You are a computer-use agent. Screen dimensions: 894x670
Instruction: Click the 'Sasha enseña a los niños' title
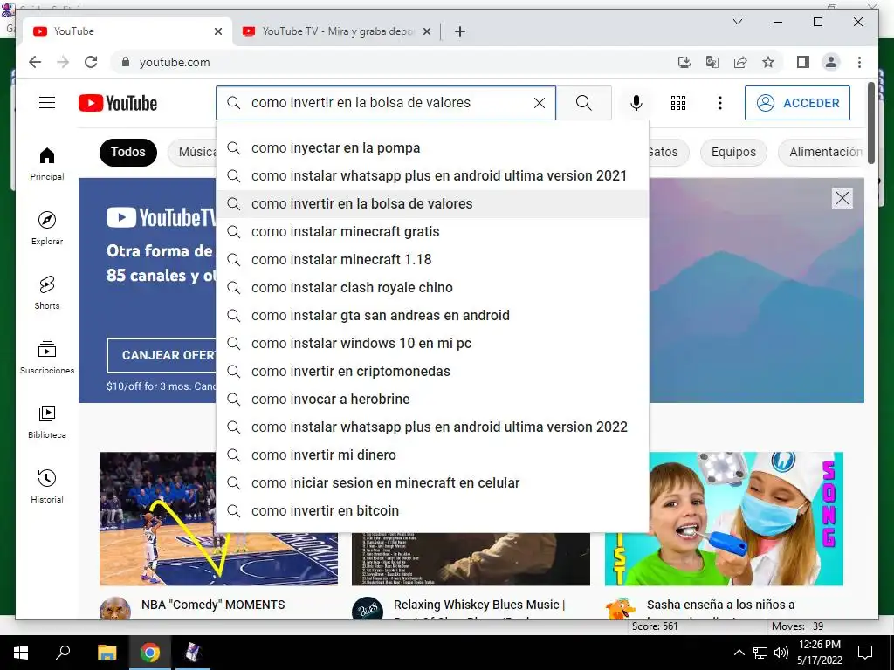[720, 605]
